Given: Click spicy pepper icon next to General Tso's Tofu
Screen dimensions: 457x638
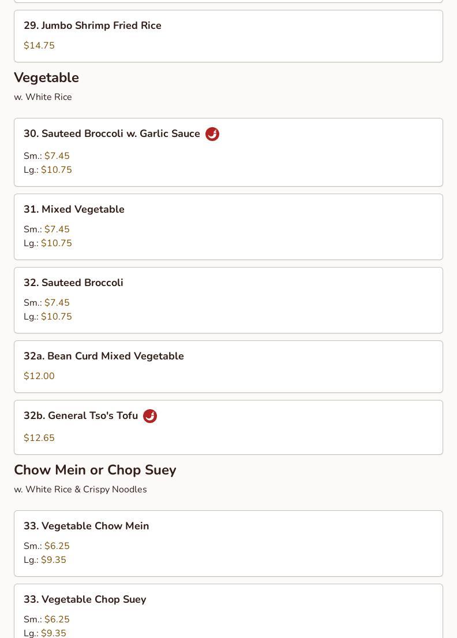Looking at the screenshot, I should tap(150, 416).
